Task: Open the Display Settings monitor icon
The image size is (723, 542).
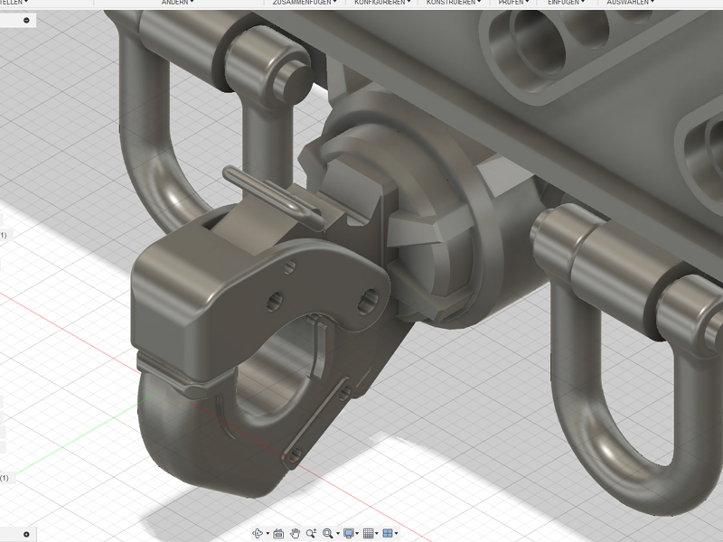Action: pos(349,534)
